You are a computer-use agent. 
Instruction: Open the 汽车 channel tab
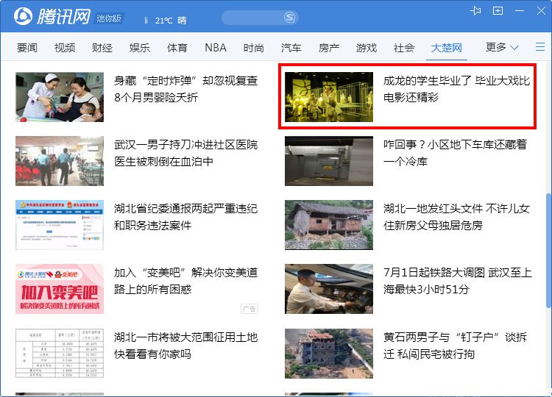coord(291,48)
